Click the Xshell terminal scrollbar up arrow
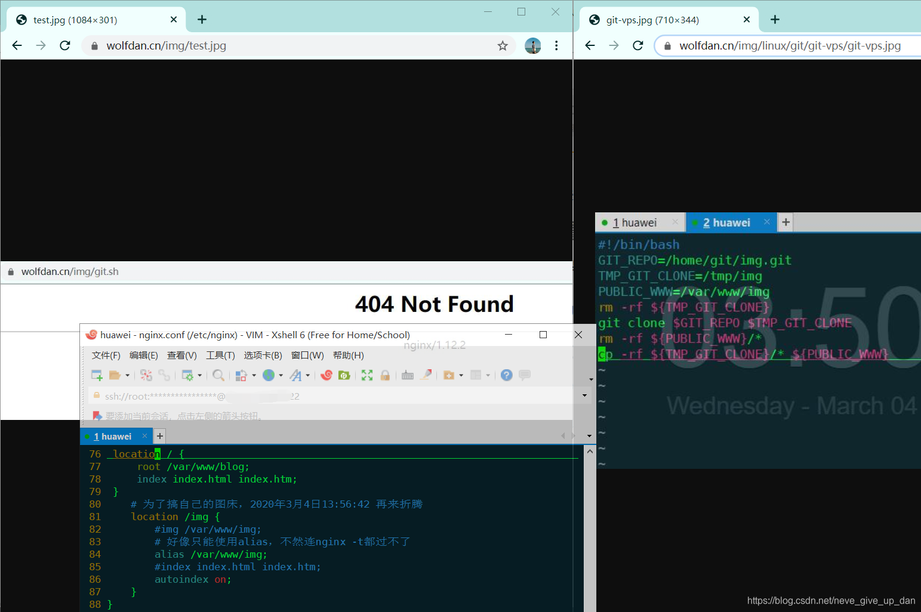921x612 pixels. 590,452
